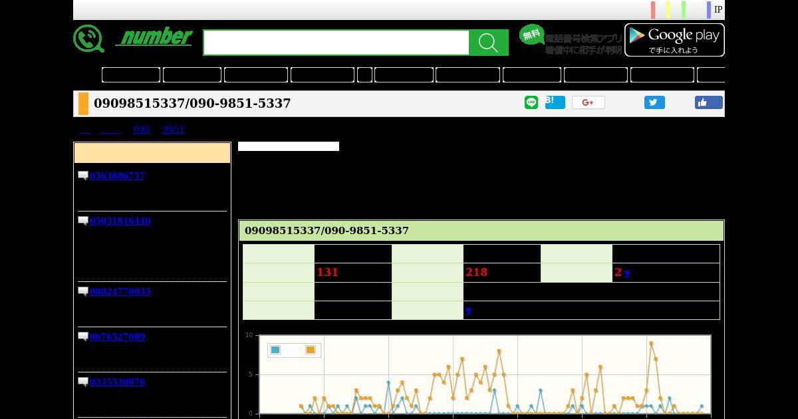Open the 090 breadcrumb link

(142, 129)
